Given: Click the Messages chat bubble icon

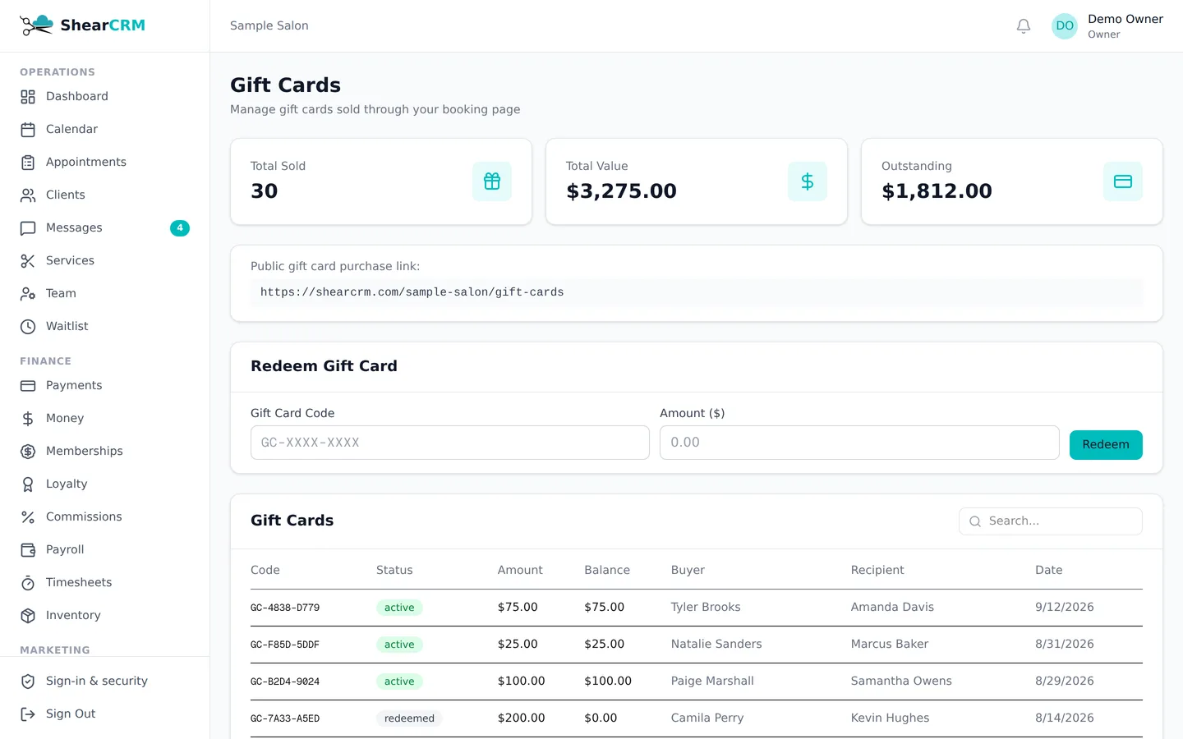Looking at the screenshot, I should coord(28,228).
